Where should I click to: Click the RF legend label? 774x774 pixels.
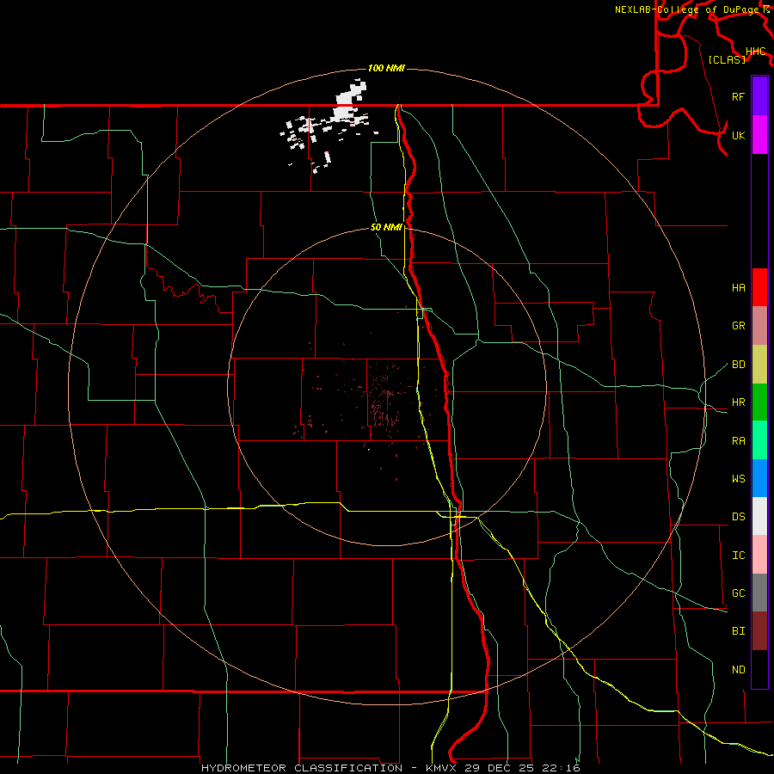coord(738,96)
